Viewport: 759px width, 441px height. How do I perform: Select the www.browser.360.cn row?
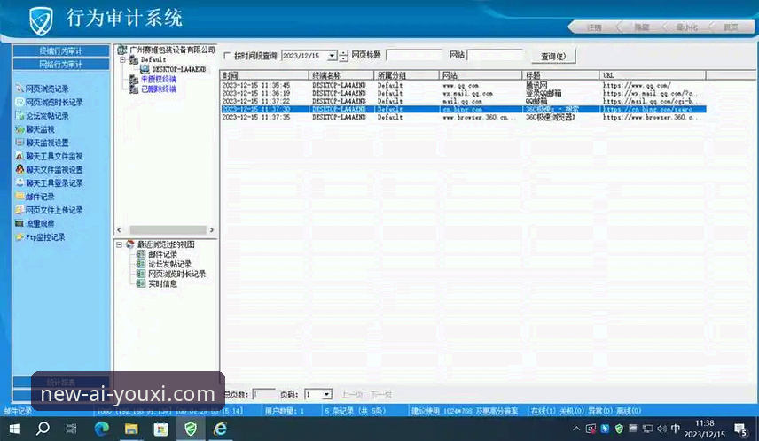pyautogui.click(x=463, y=117)
